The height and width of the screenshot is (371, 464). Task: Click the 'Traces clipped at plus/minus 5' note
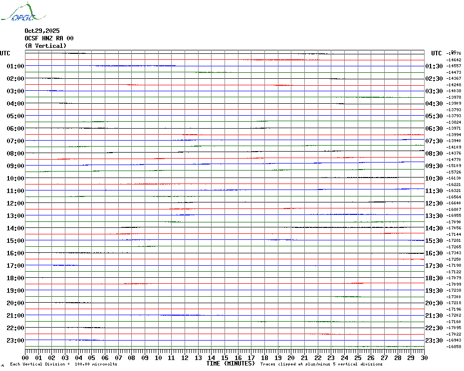[x=321, y=364]
